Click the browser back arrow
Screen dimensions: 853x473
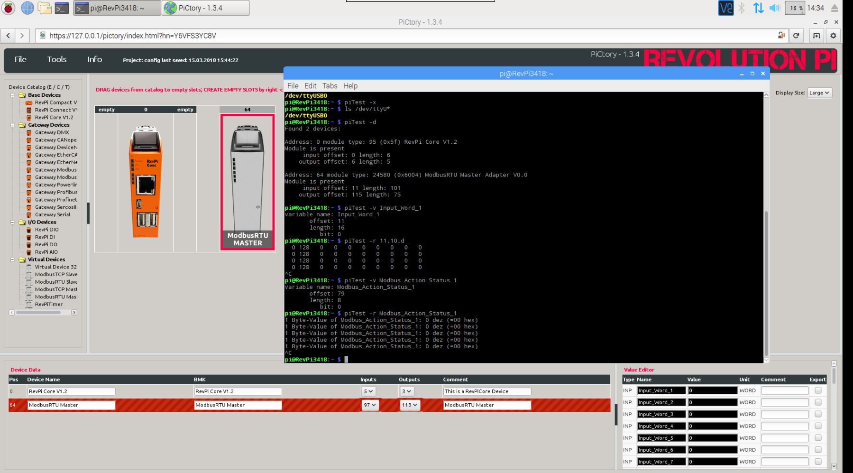point(9,36)
